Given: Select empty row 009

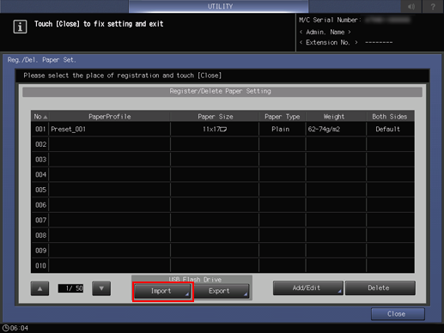Looking at the screenshot, I should [x=222, y=251].
